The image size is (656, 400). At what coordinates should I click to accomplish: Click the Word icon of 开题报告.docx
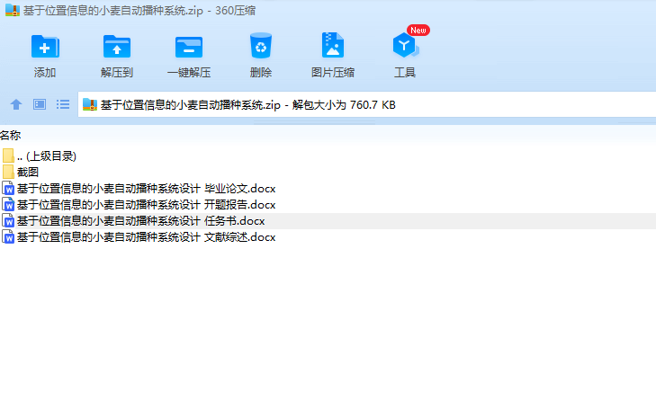pos(8,205)
